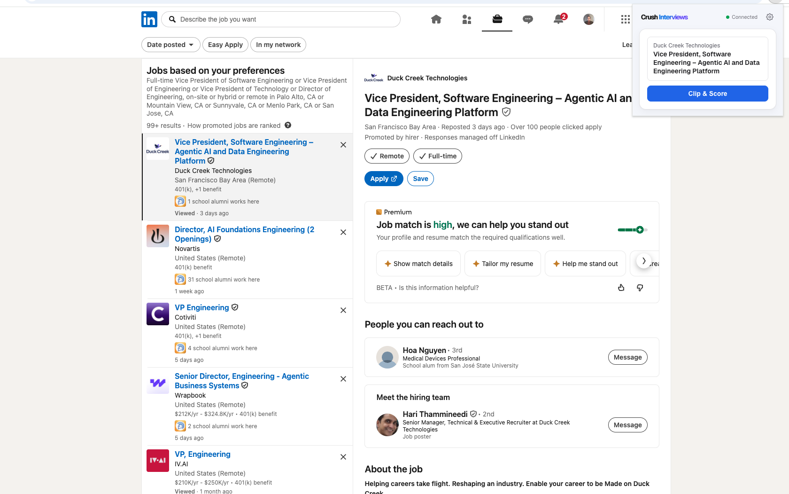This screenshot has width=789, height=494.
Task: Open the Notifications bell icon
Action: click(559, 19)
